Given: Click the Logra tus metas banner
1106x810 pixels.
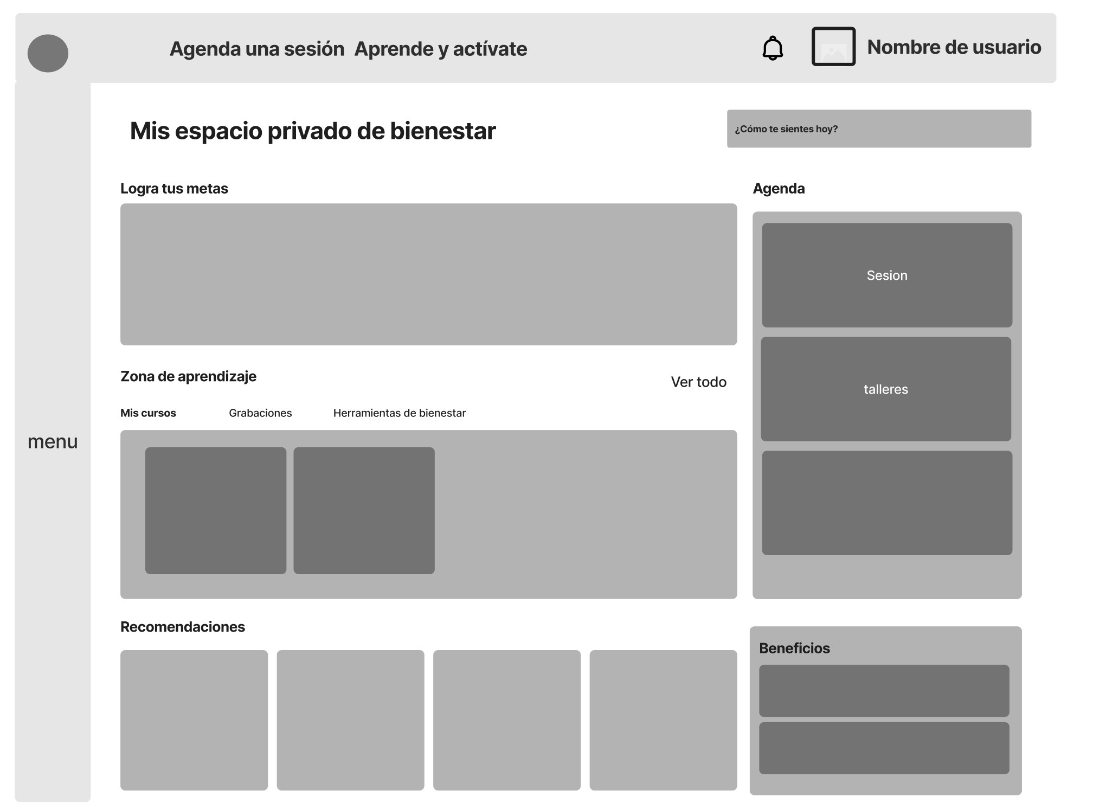Looking at the screenshot, I should pyautogui.click(x=428, y=274).
